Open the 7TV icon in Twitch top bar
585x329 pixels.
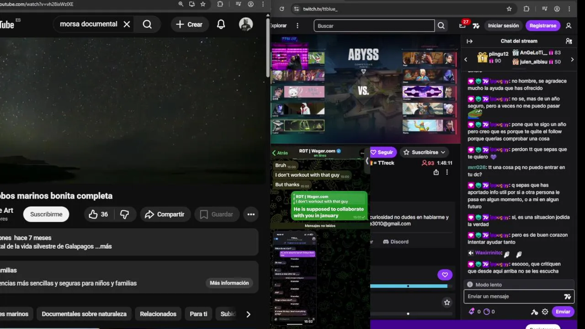[x=476, y=26]
